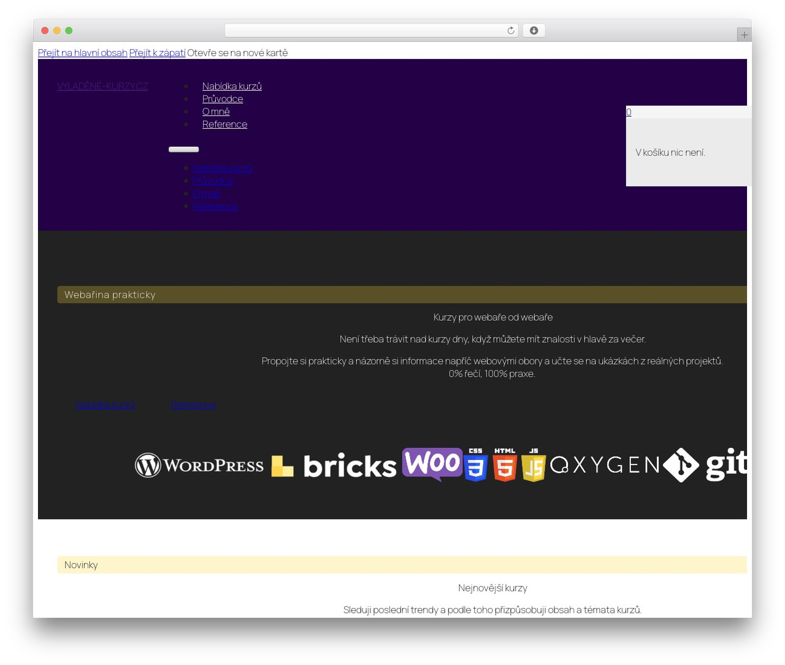Reload page with browser refresh icon

510,31
